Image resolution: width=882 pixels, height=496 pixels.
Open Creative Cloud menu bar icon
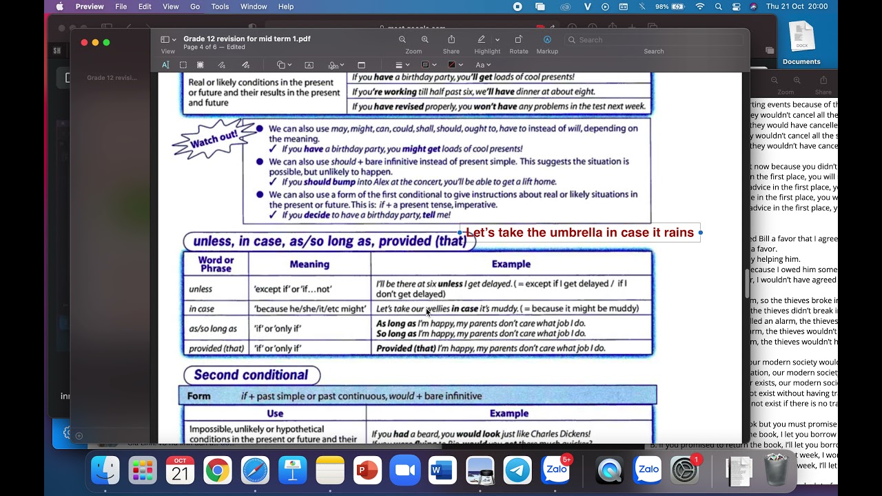(x=566, y=6)
